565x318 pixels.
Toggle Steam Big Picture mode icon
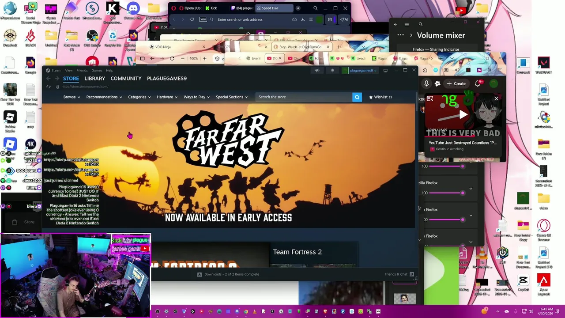click(385, 70)
